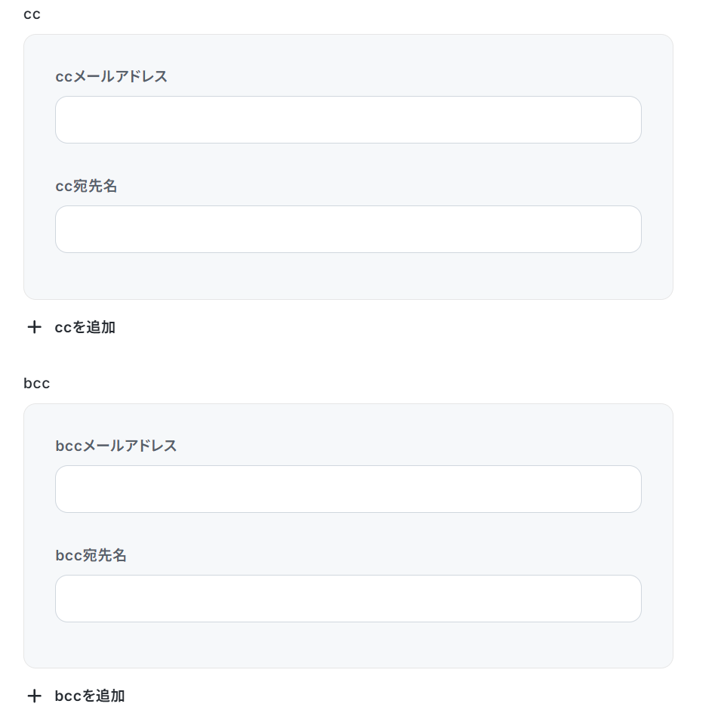The width and height of the screenshot is (718, 713).
Task: Click the bccメールアドレス field label
Action: (x=116, y=446)
